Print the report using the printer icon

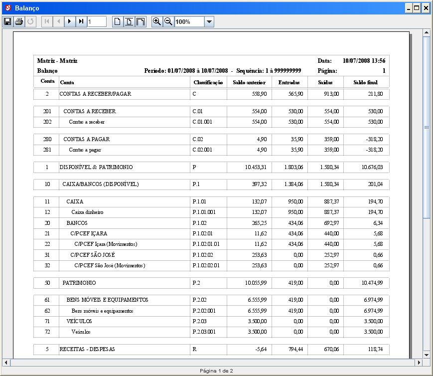pos(19,21)
